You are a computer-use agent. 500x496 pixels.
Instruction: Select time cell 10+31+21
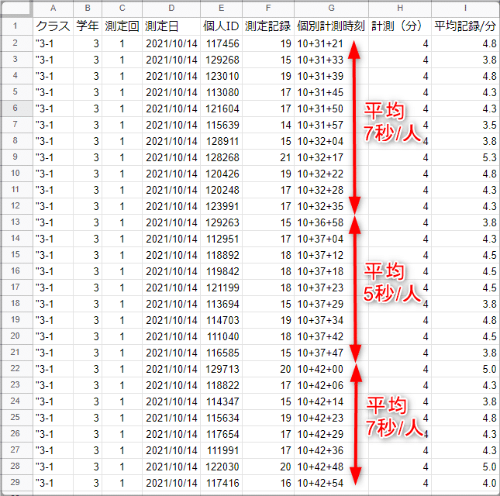(331, 43)
